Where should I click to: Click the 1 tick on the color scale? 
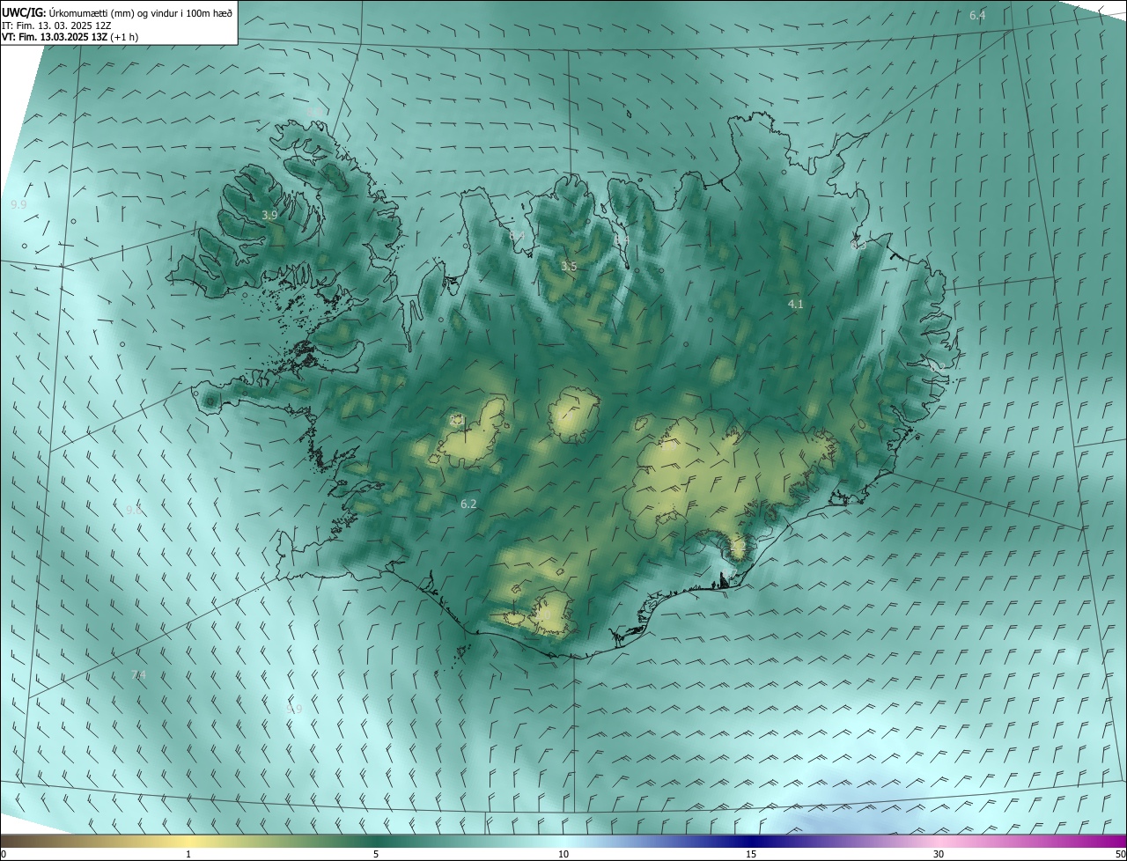188,855
